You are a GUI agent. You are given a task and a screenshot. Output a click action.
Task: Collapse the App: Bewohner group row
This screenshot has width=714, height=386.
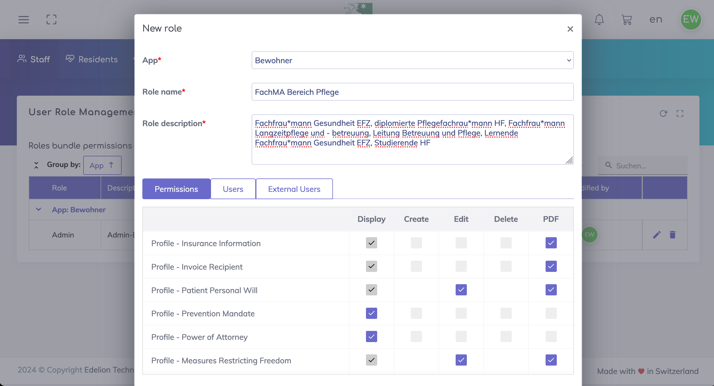pos(39,210)
